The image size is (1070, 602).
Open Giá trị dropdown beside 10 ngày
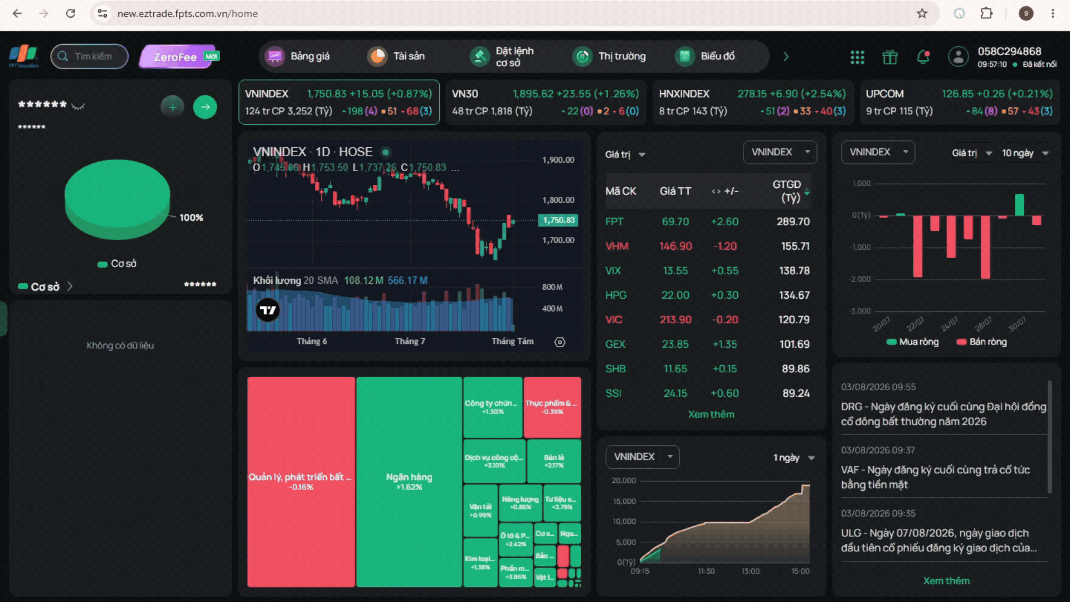pos(972,153)
